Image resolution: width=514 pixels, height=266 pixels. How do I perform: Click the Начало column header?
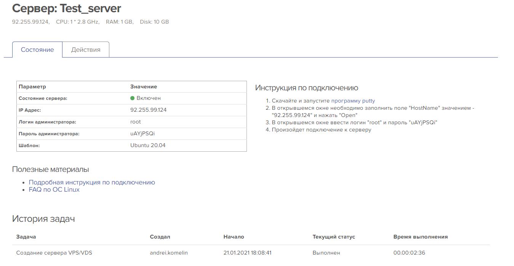point(234,237)
